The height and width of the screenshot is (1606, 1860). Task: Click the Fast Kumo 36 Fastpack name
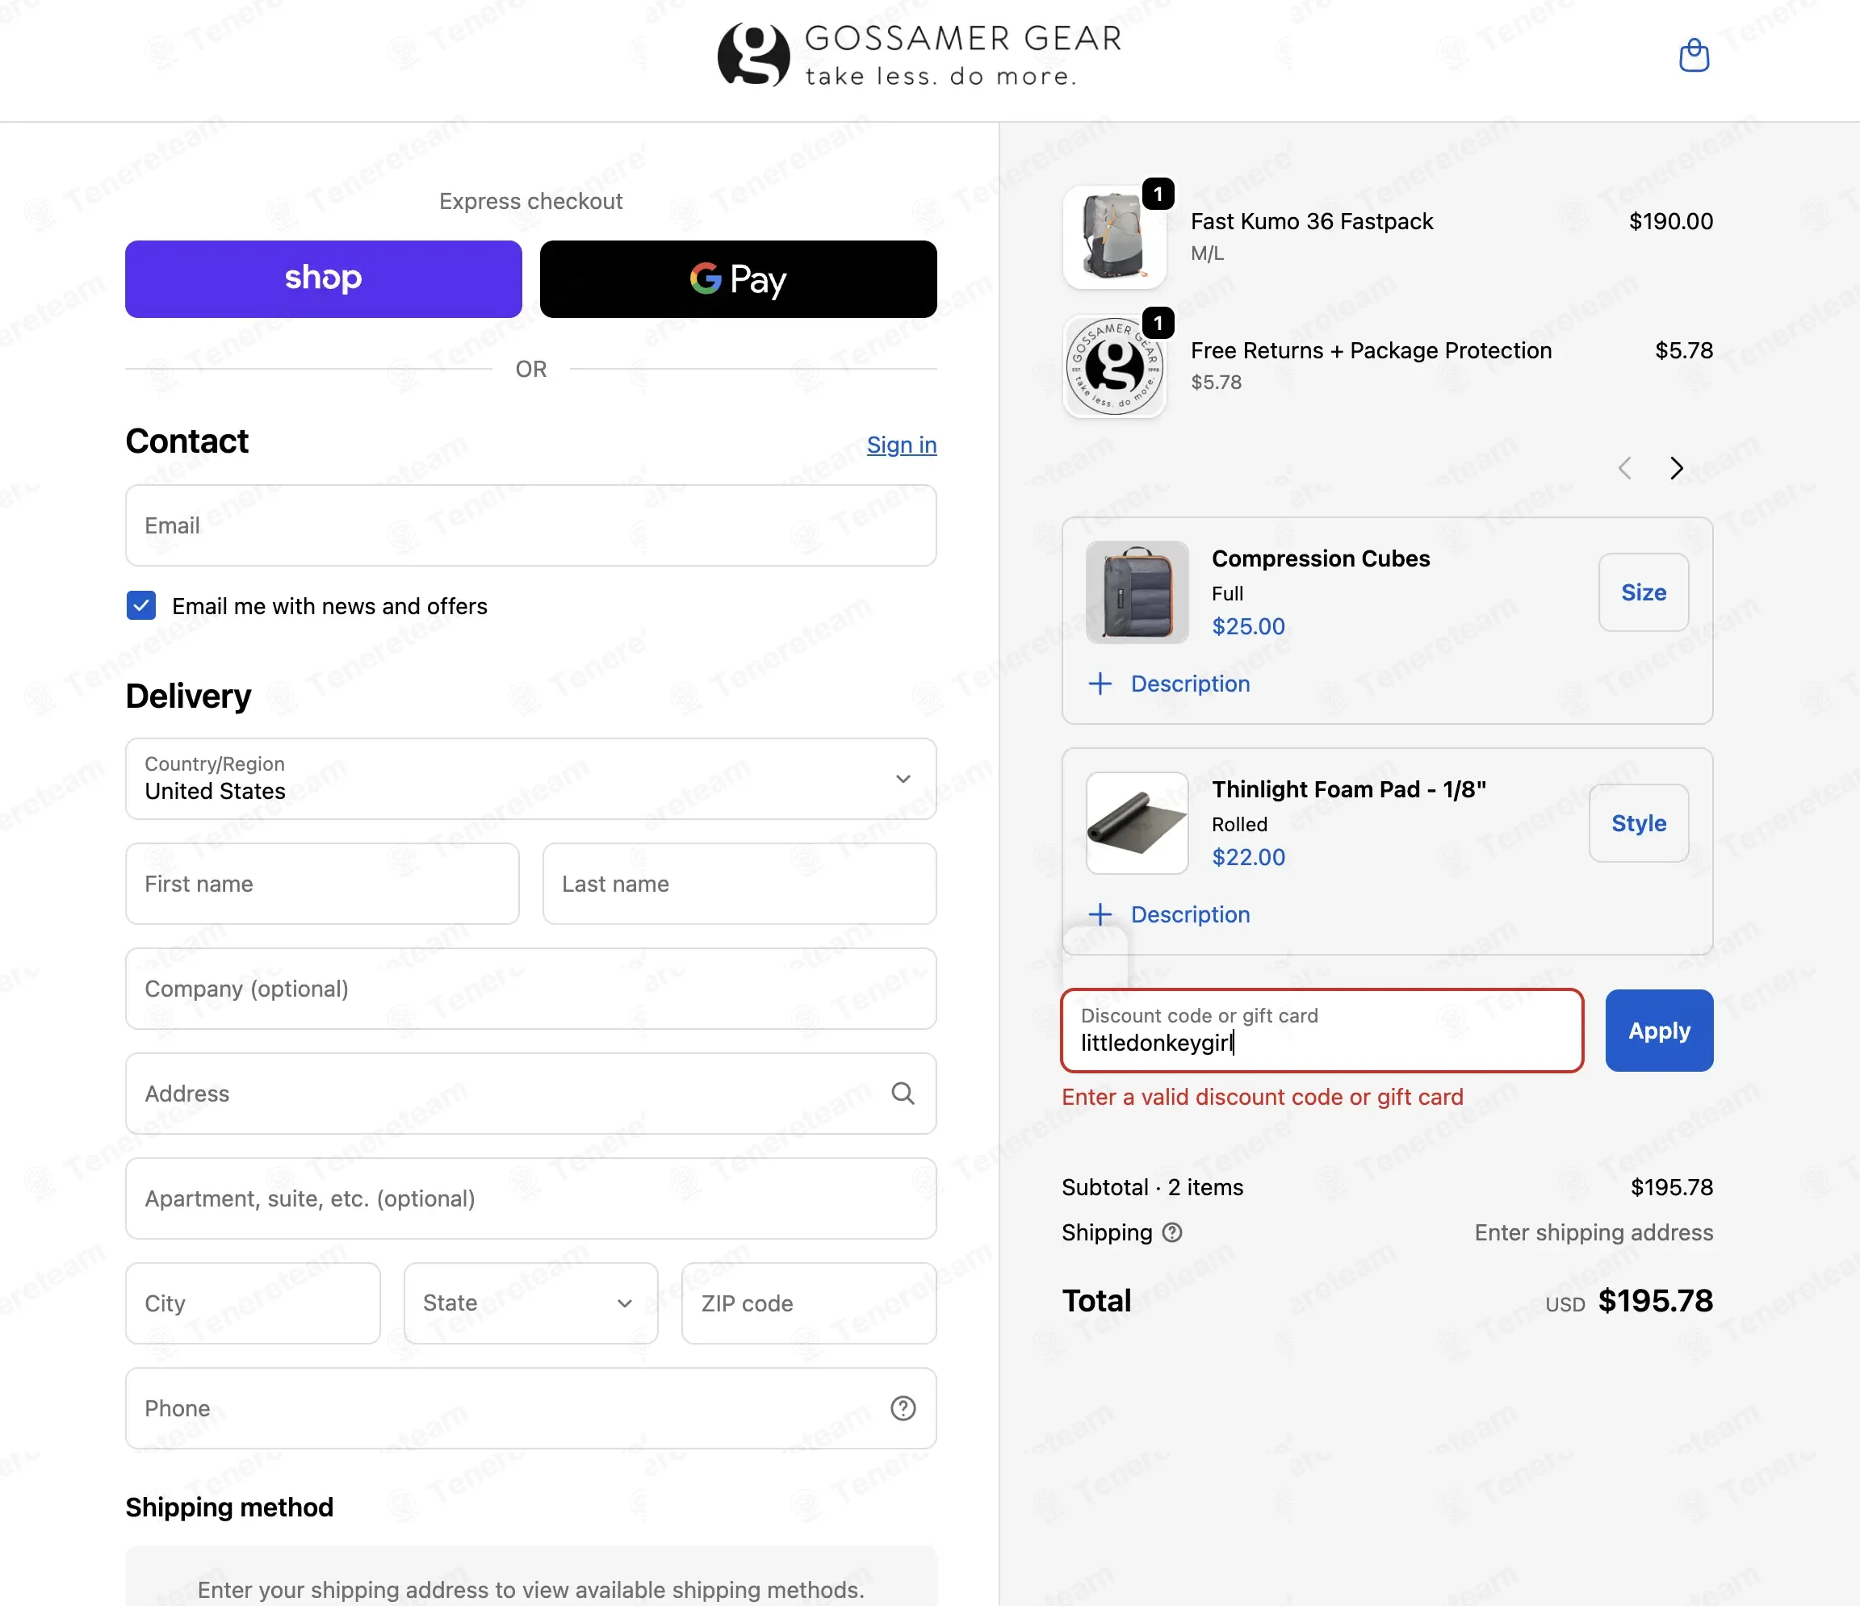1312,222
